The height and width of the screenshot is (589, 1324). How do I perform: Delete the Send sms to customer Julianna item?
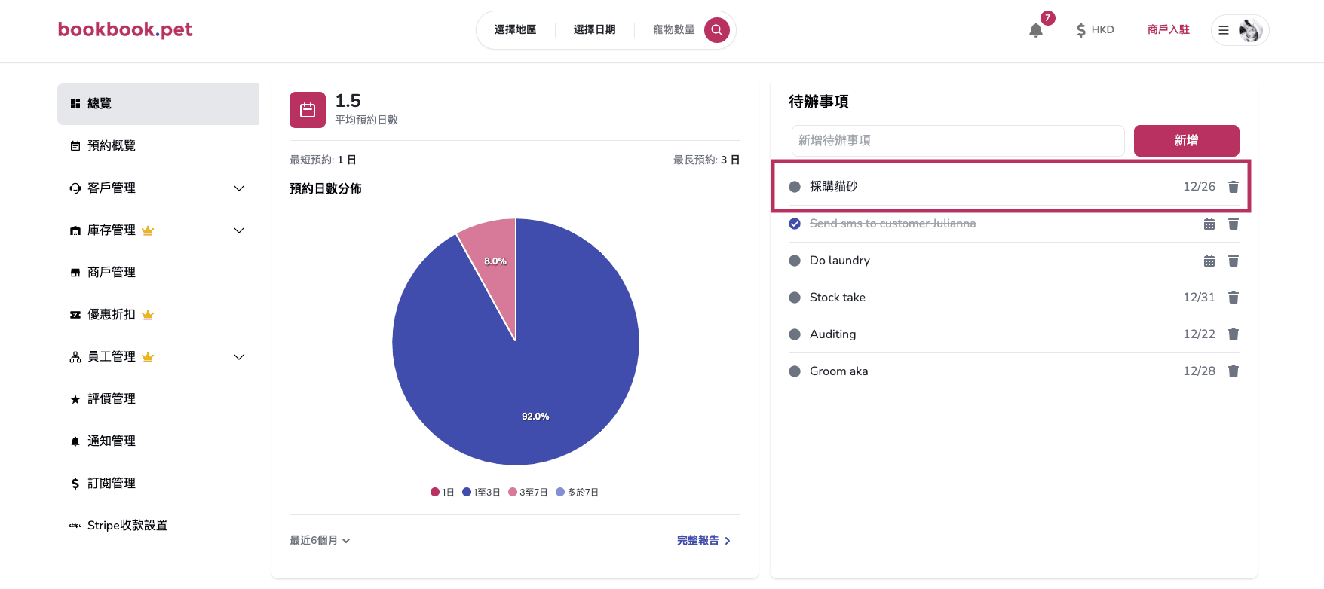(1234, 224)
